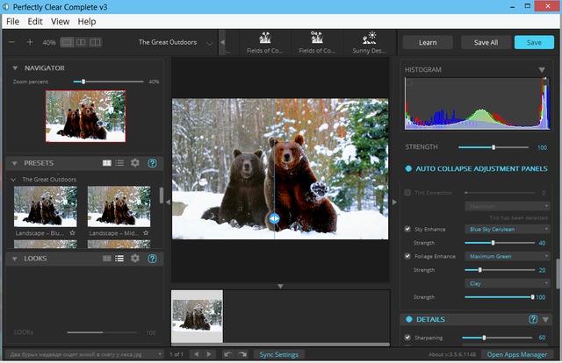Viewport: 562px width, 363px height.
Task: Go to next image arrow
Action: (x=209, y=354)
